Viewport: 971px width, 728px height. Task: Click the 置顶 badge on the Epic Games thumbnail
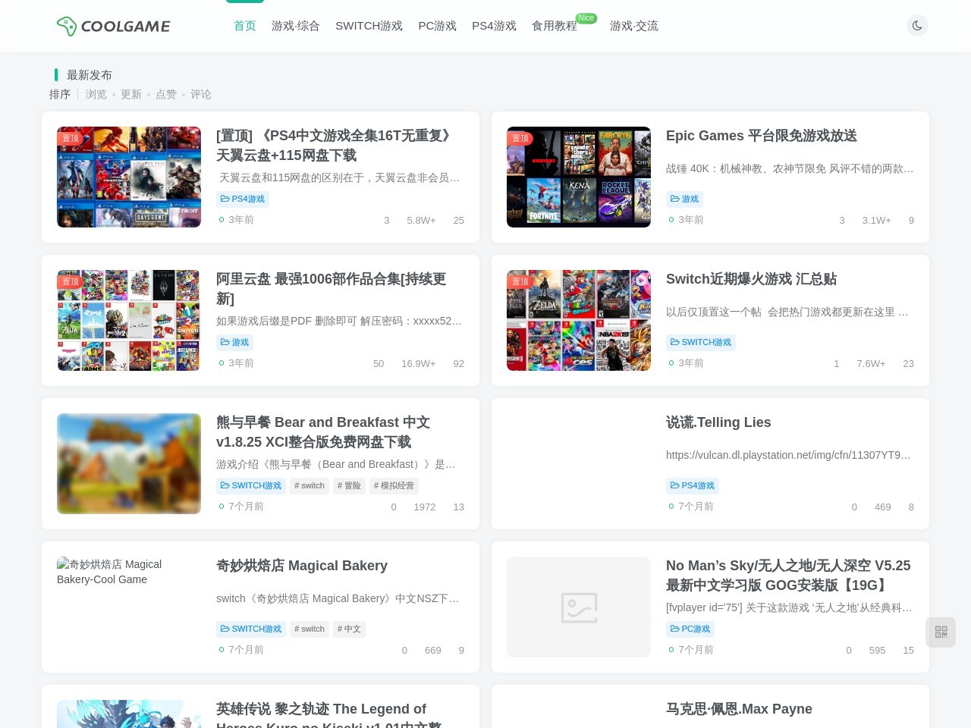(x=520, y=138)
